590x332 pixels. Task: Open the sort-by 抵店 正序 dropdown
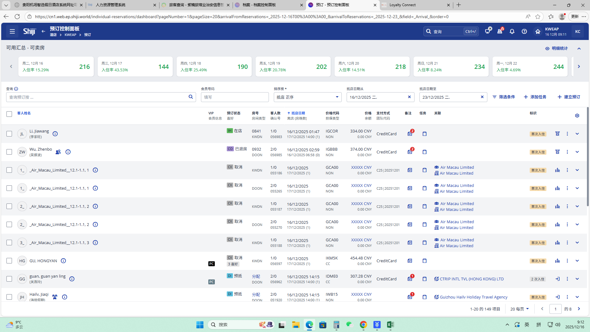(x=307, y=97)
